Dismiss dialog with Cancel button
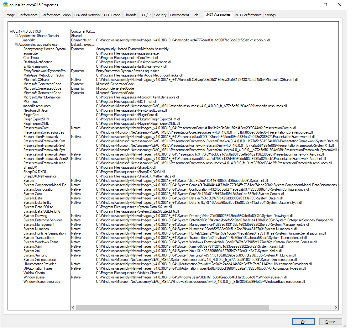Screen dimensions: 361x328 point(330,322)
